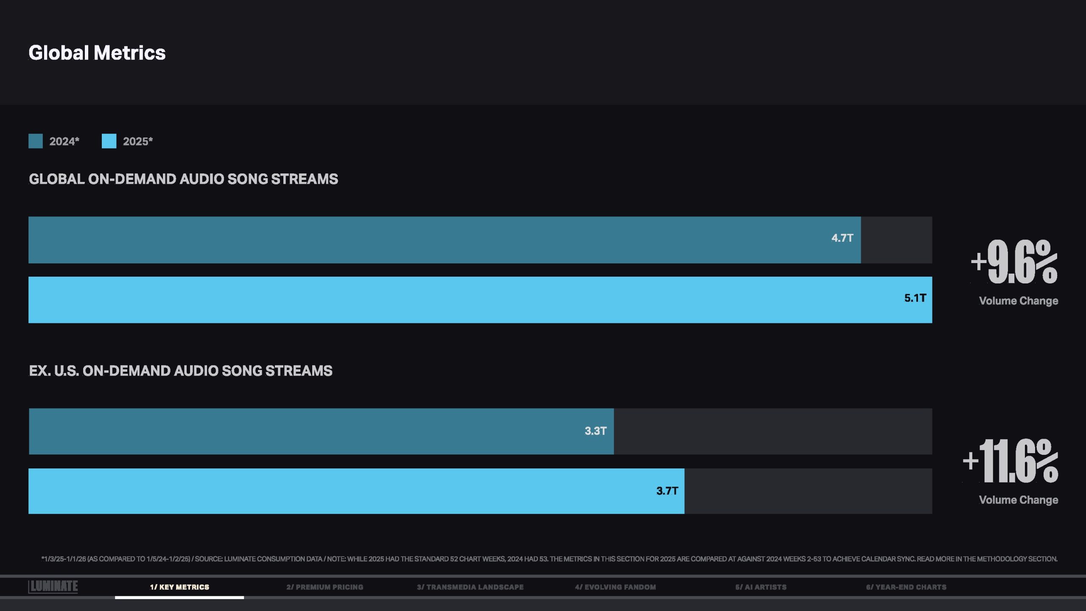This screenshot has height=611, width=1086.
Task: Click the Luminate logo in footer
Action: [53, 586]
